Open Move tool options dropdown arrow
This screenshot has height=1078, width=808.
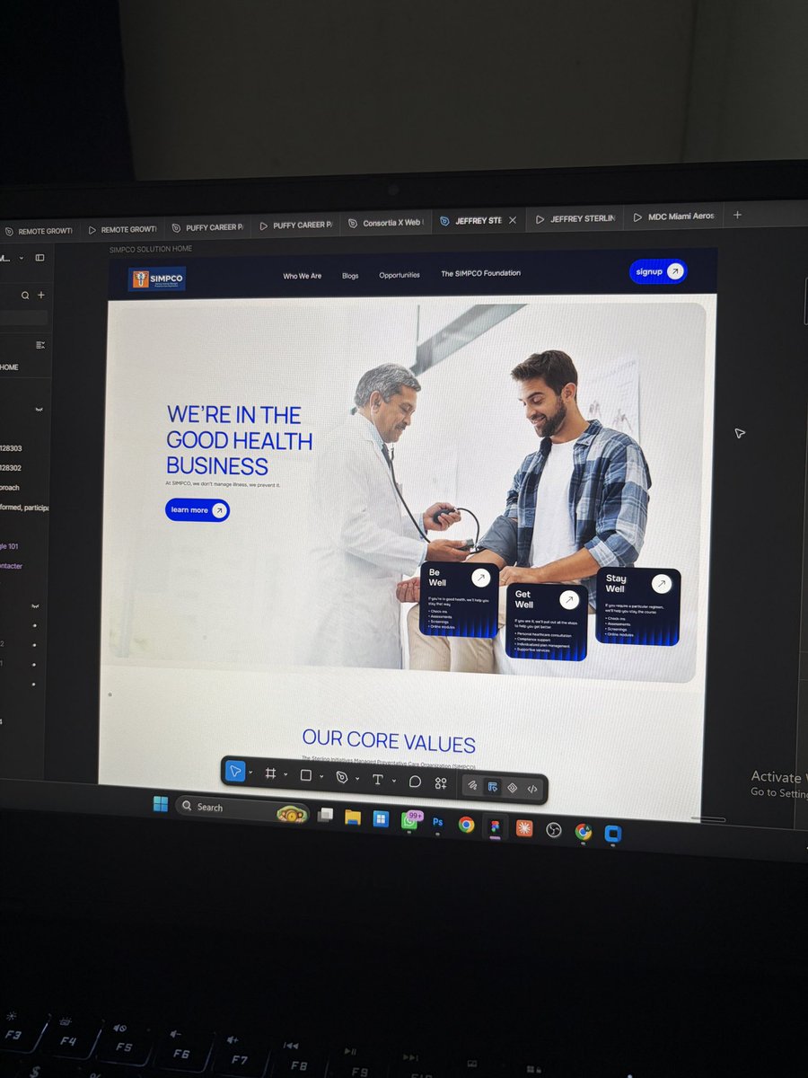(250, 773)
